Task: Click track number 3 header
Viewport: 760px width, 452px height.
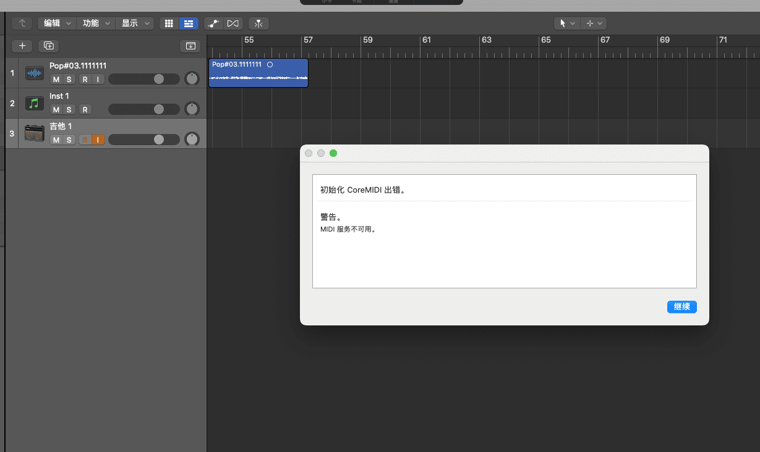Action: (12, 133)
